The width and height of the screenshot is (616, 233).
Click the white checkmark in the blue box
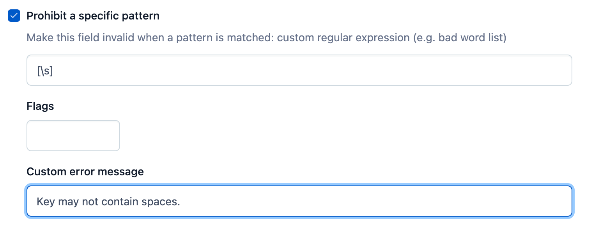(14, 16)
